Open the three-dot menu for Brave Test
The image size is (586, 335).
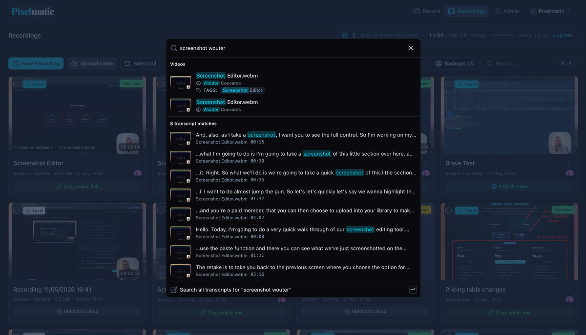coord(569,163)
